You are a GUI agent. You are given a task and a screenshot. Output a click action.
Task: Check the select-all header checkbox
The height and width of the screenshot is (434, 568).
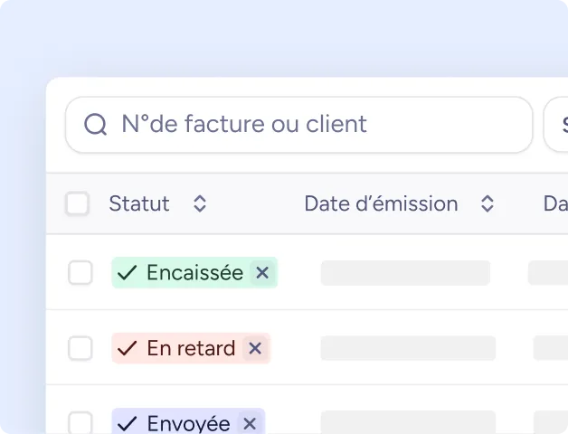(78, 203)
